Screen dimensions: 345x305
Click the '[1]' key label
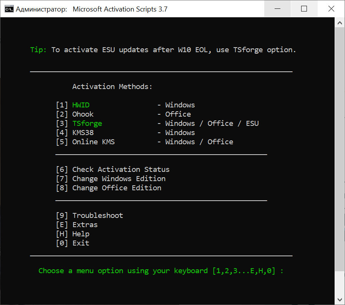(62, 105)
